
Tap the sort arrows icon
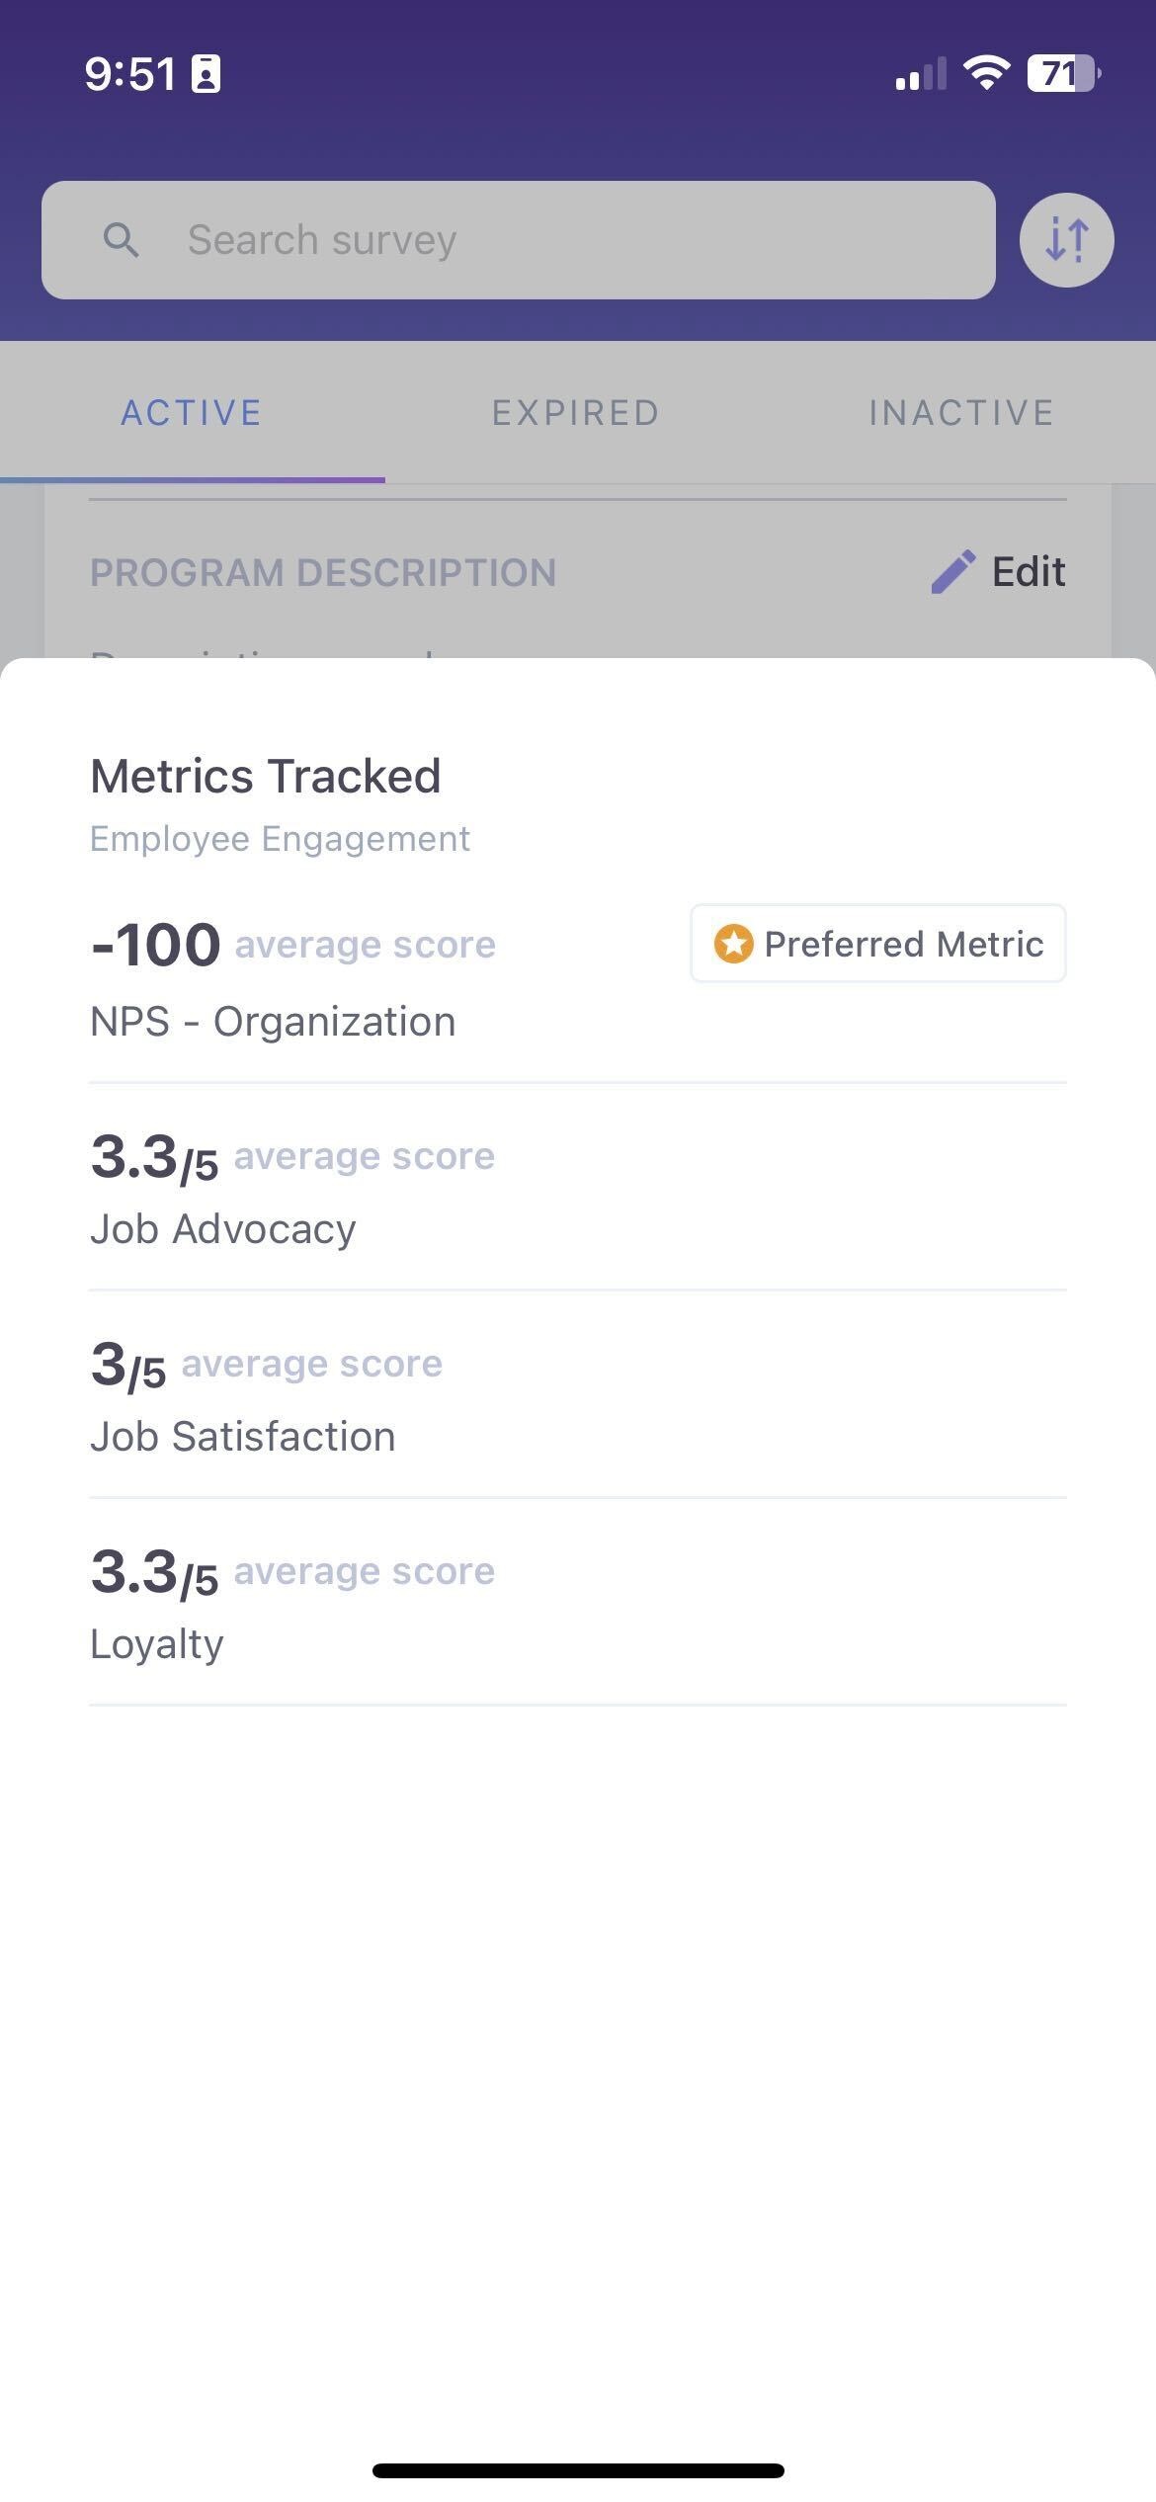1066,240
